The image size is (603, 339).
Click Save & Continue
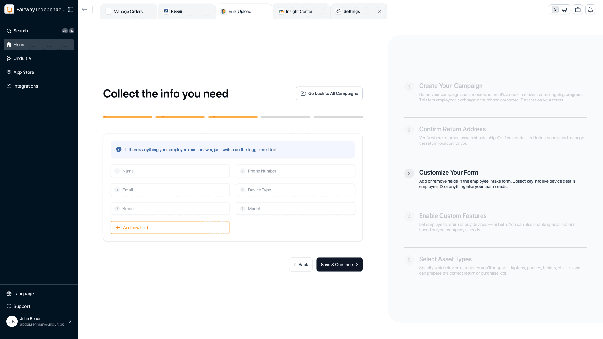(x=339, y=264)
